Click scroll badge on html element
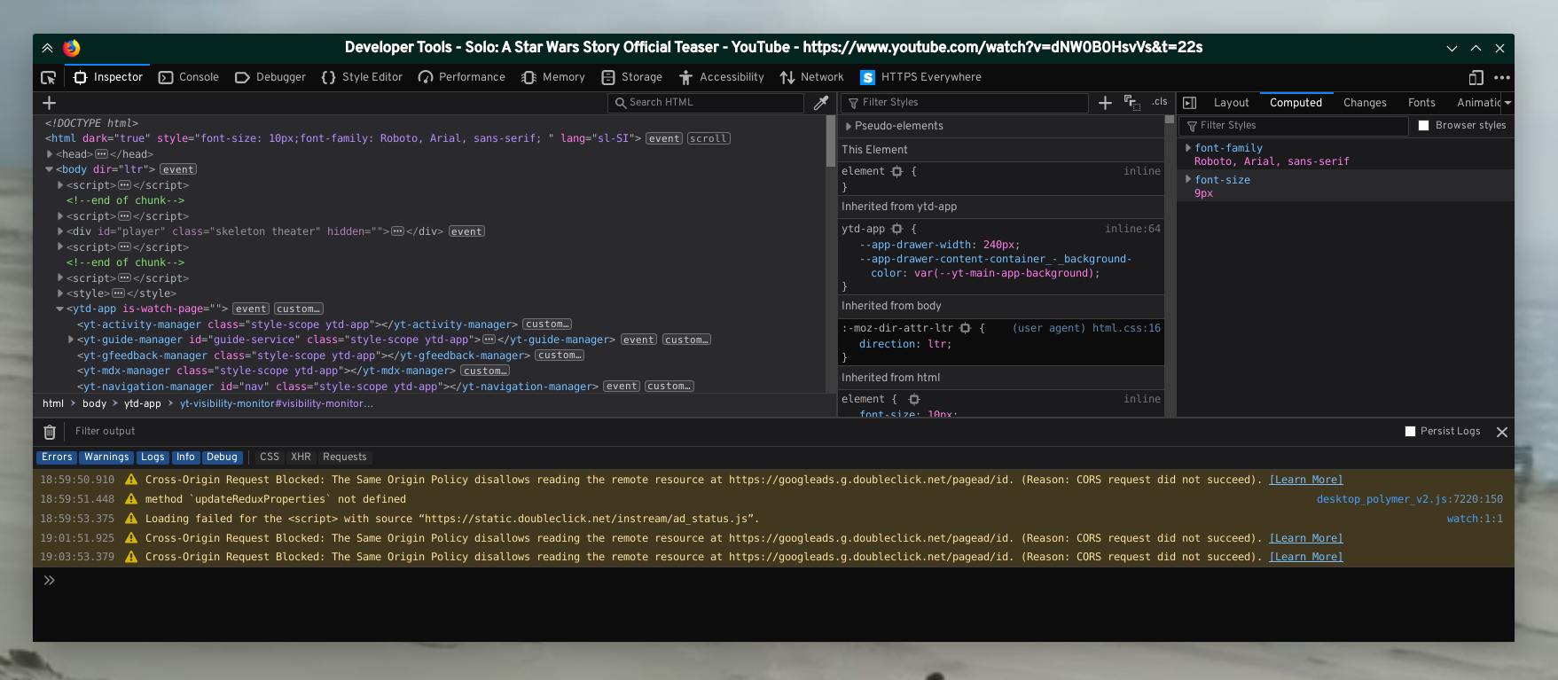The height and width of the screenshot is (680, 1558). [x=709, y=139]
